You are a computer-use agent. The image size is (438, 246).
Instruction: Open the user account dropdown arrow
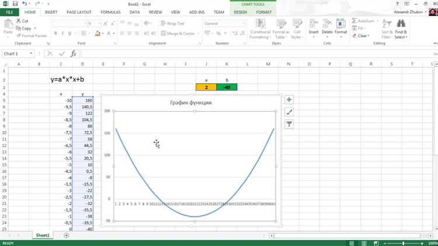(x=425, y=12)
